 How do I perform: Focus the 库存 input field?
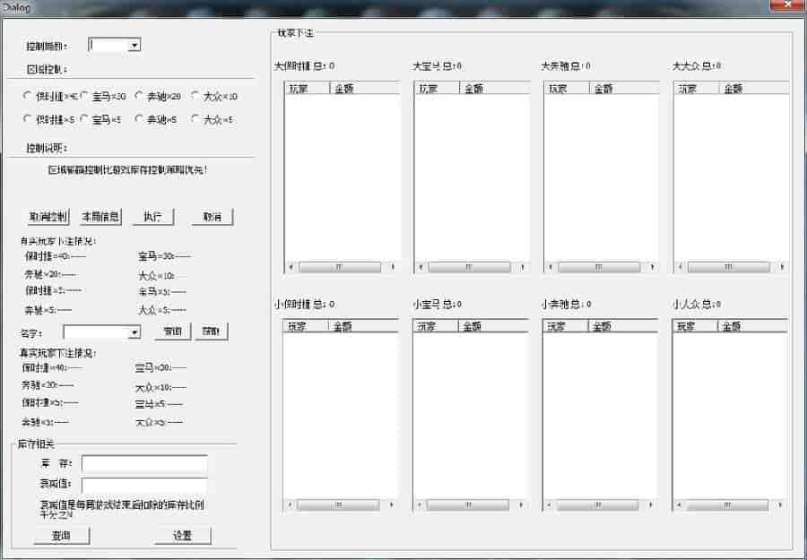click(144, 463)
